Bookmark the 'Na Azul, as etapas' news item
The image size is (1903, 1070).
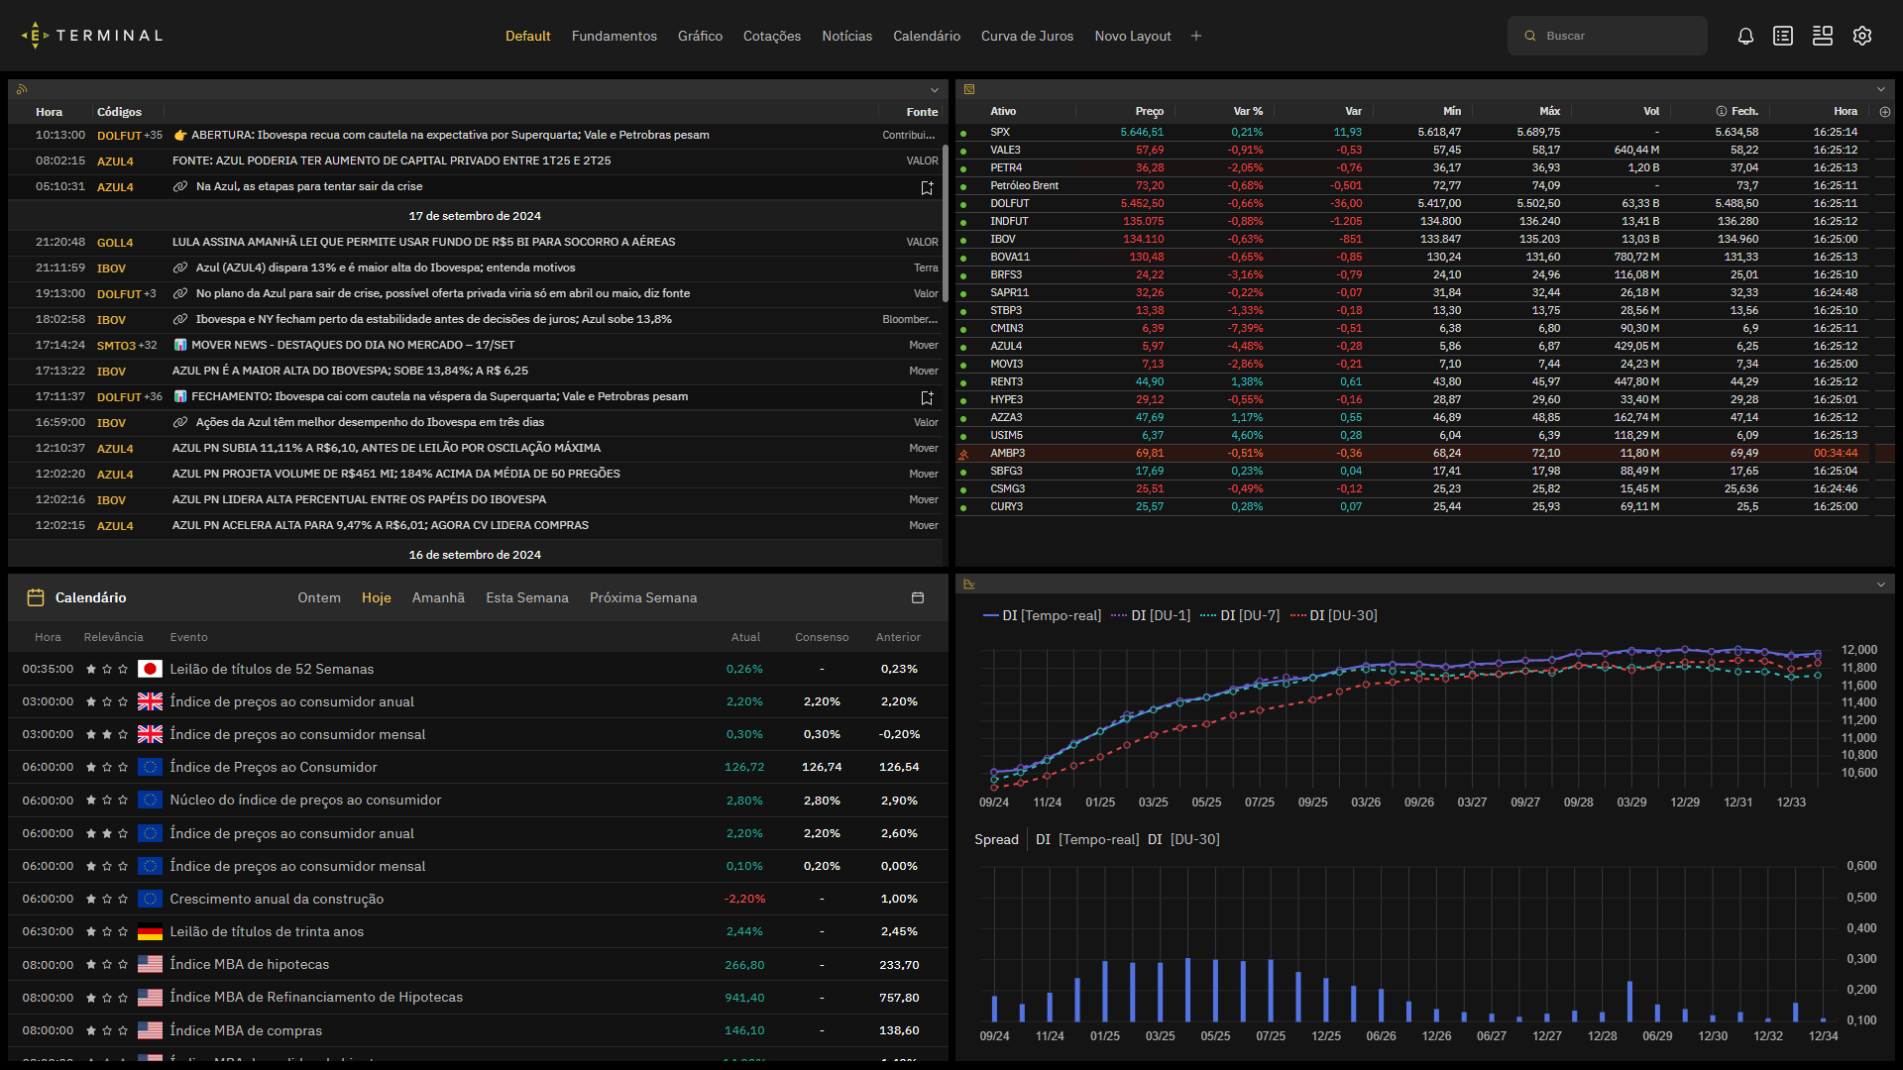point(927,187)
